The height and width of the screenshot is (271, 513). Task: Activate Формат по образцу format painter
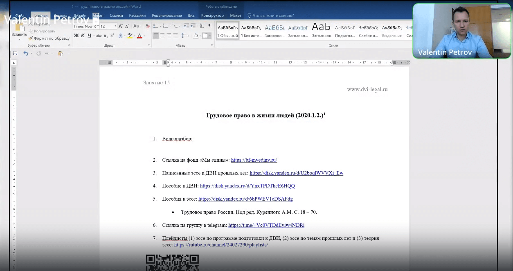pos(49,38)
